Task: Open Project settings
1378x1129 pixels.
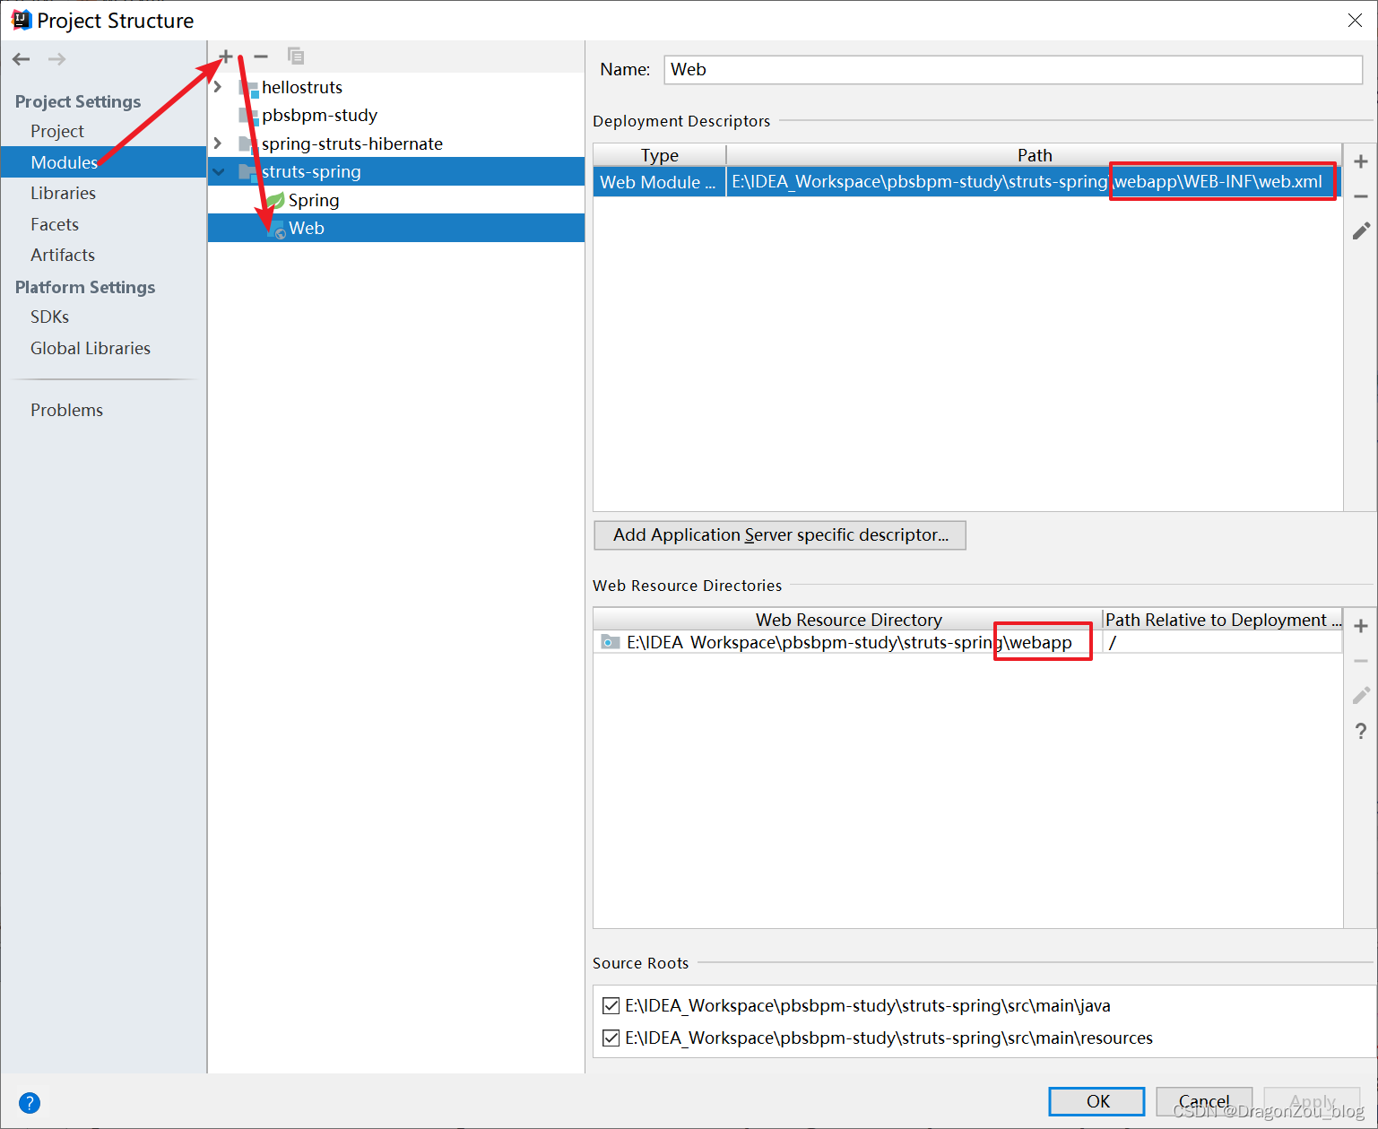Action: (x=57, y=131)
